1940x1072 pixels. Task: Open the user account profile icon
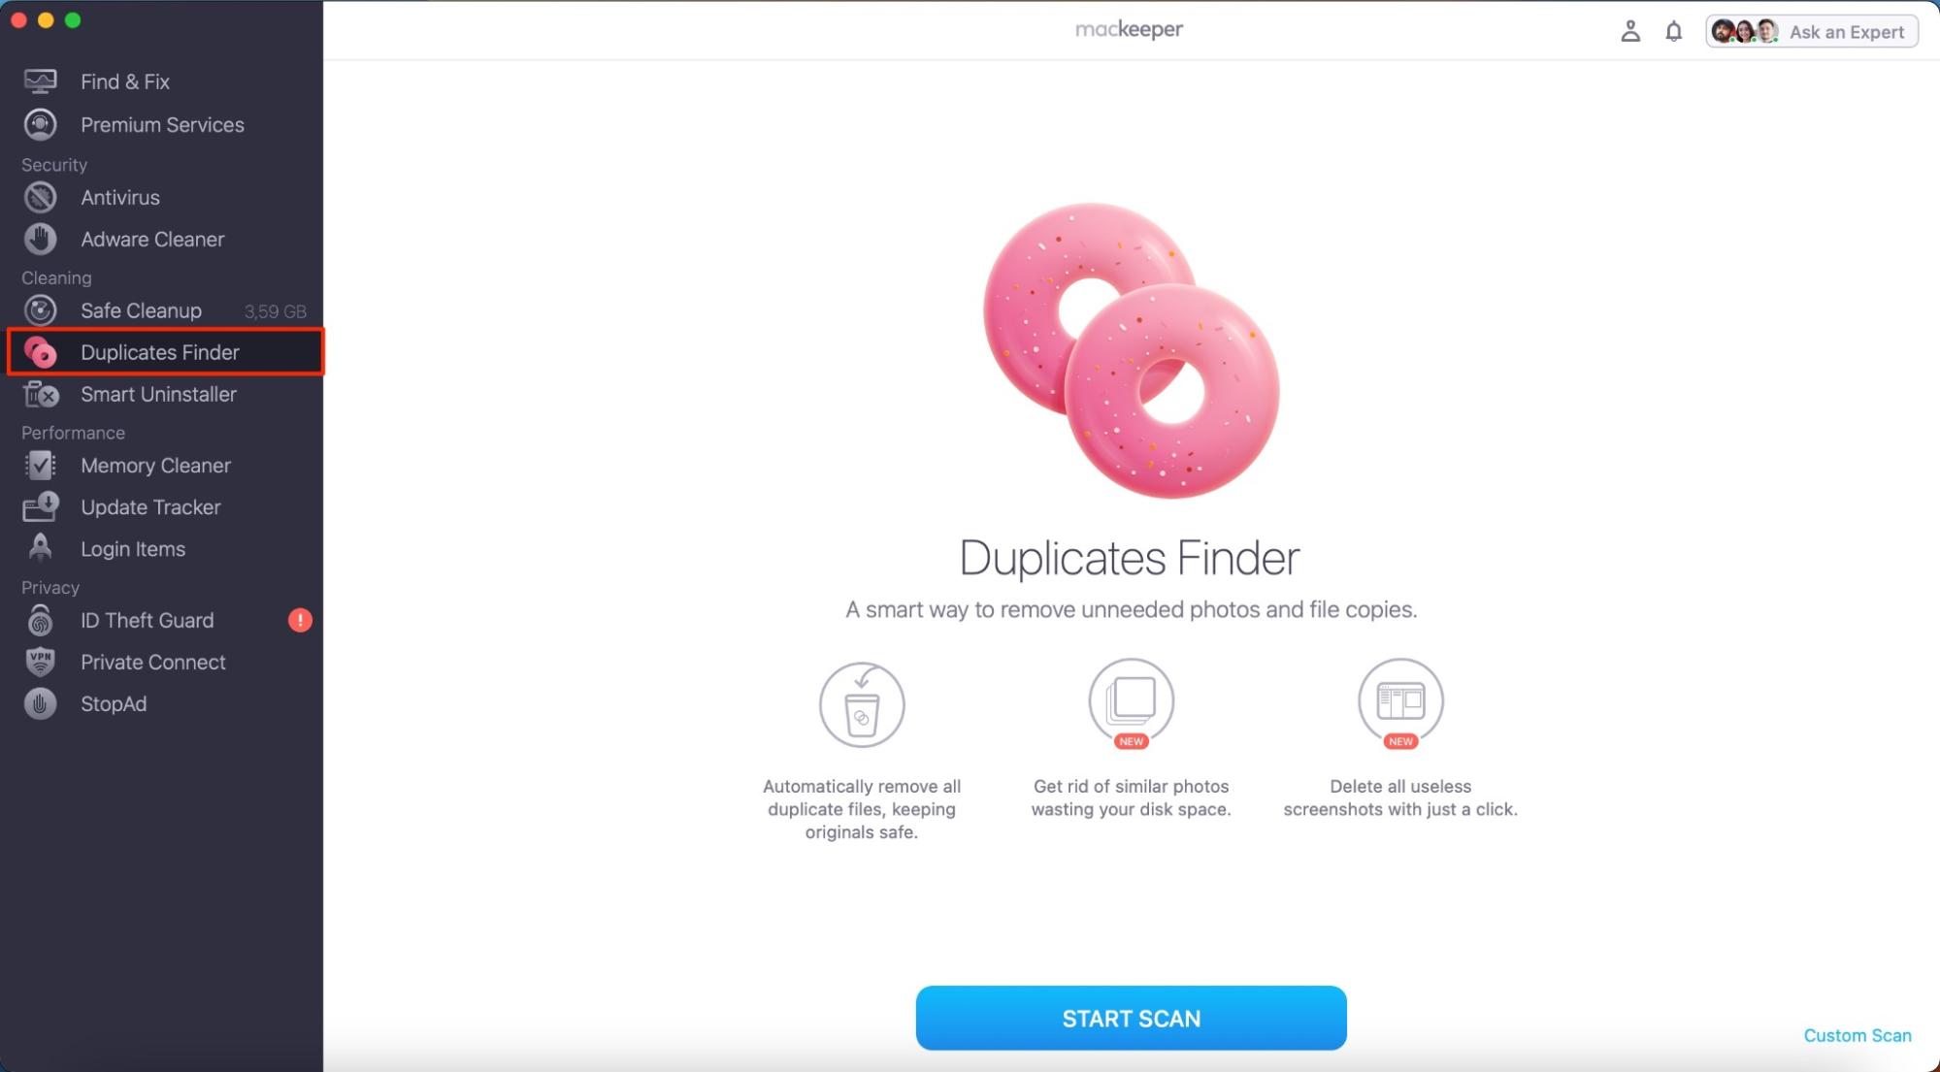(x=1630, y=31)
